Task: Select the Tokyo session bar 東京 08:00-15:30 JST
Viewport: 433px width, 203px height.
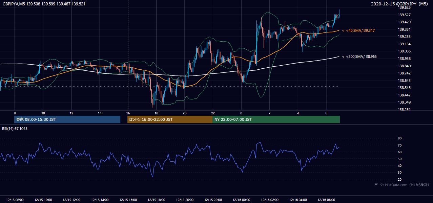Action: coord(67,119)
